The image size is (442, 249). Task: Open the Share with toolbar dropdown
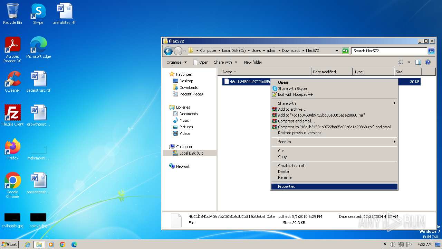coord(226,62)
